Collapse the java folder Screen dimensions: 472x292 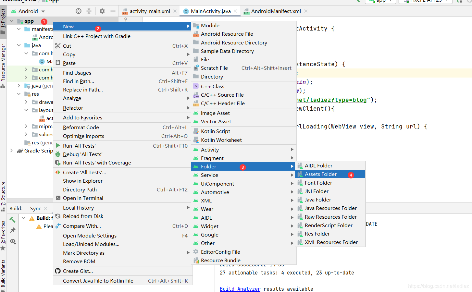[19, 45]
